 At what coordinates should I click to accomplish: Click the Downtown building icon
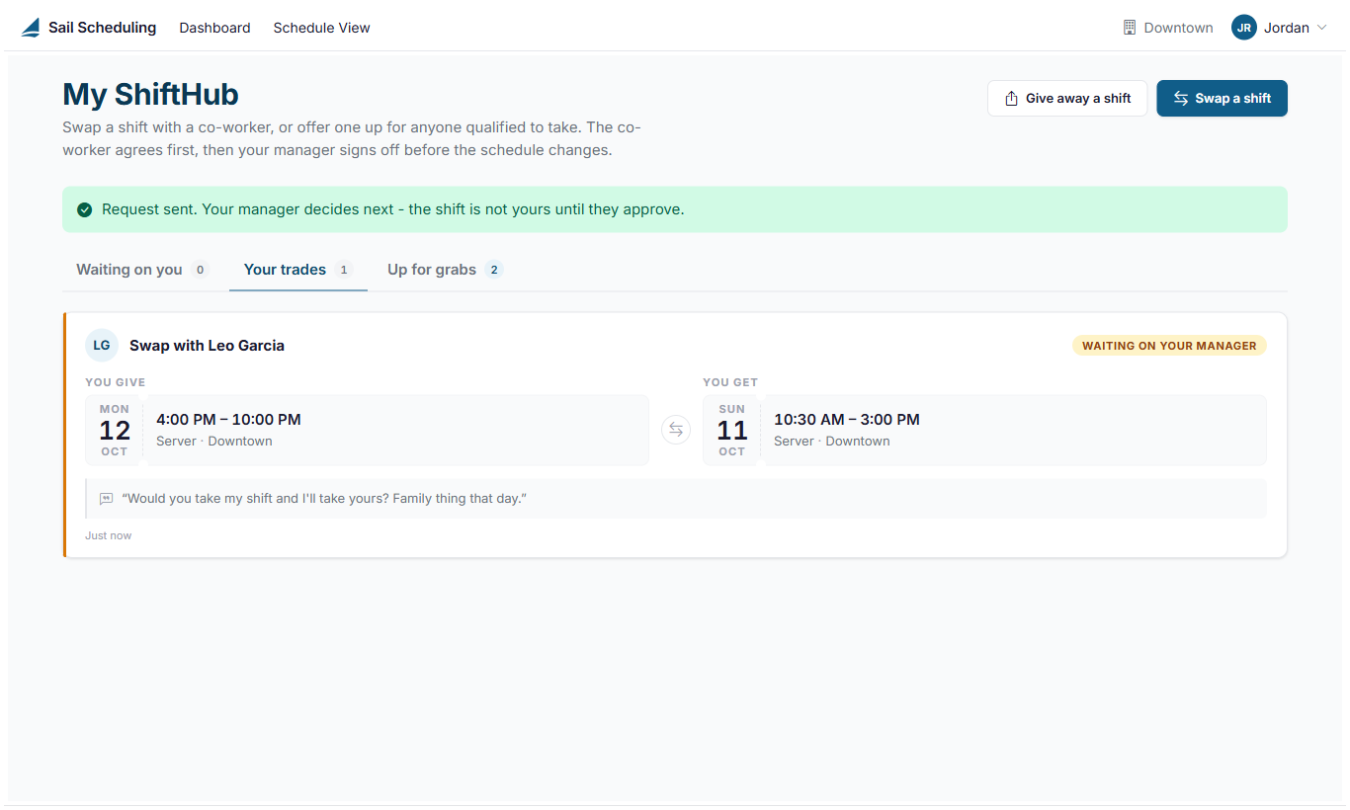click(1130, 28)
